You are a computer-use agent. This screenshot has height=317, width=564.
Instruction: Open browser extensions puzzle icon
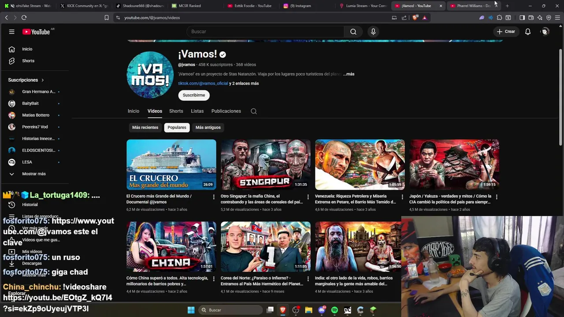click(x=499, y=18)
